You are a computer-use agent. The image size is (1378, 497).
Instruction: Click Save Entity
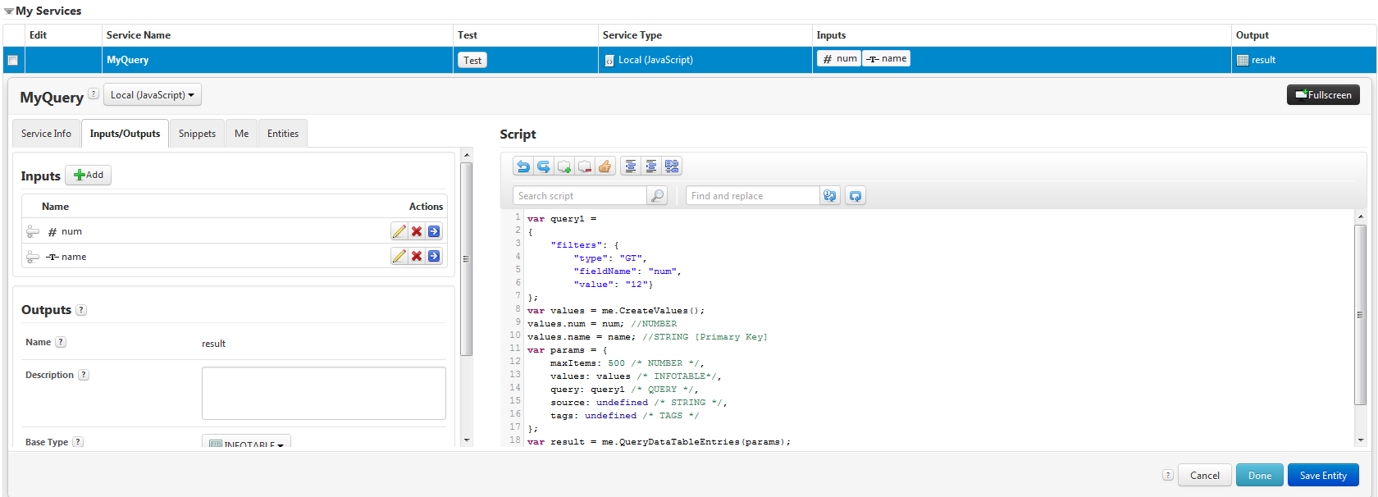coord(1323,476)
